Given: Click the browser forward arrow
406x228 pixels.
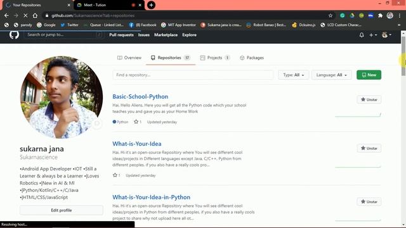Looking at the screenshot, I should click(x=16, y=15).
